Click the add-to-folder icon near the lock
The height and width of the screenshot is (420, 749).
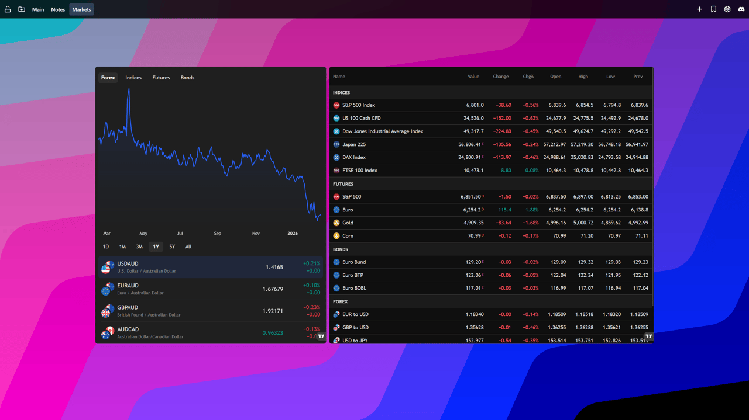tap(22, 9)
